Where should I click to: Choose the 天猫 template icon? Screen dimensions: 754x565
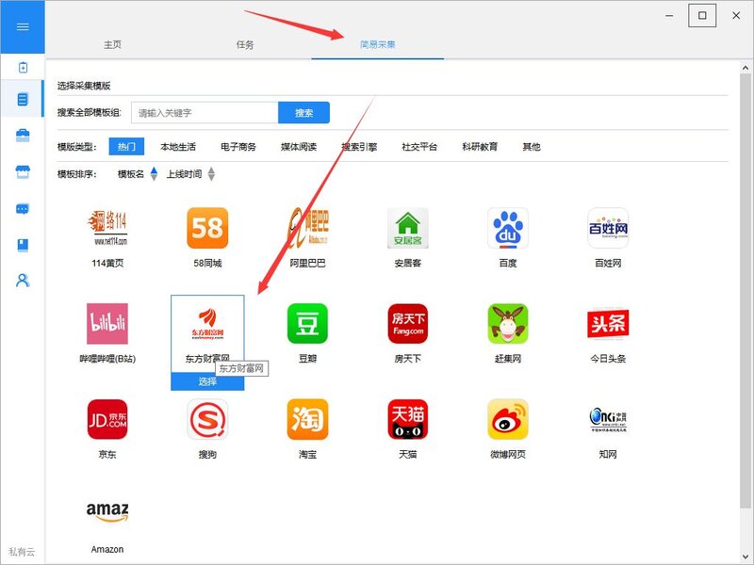point(408,419)
